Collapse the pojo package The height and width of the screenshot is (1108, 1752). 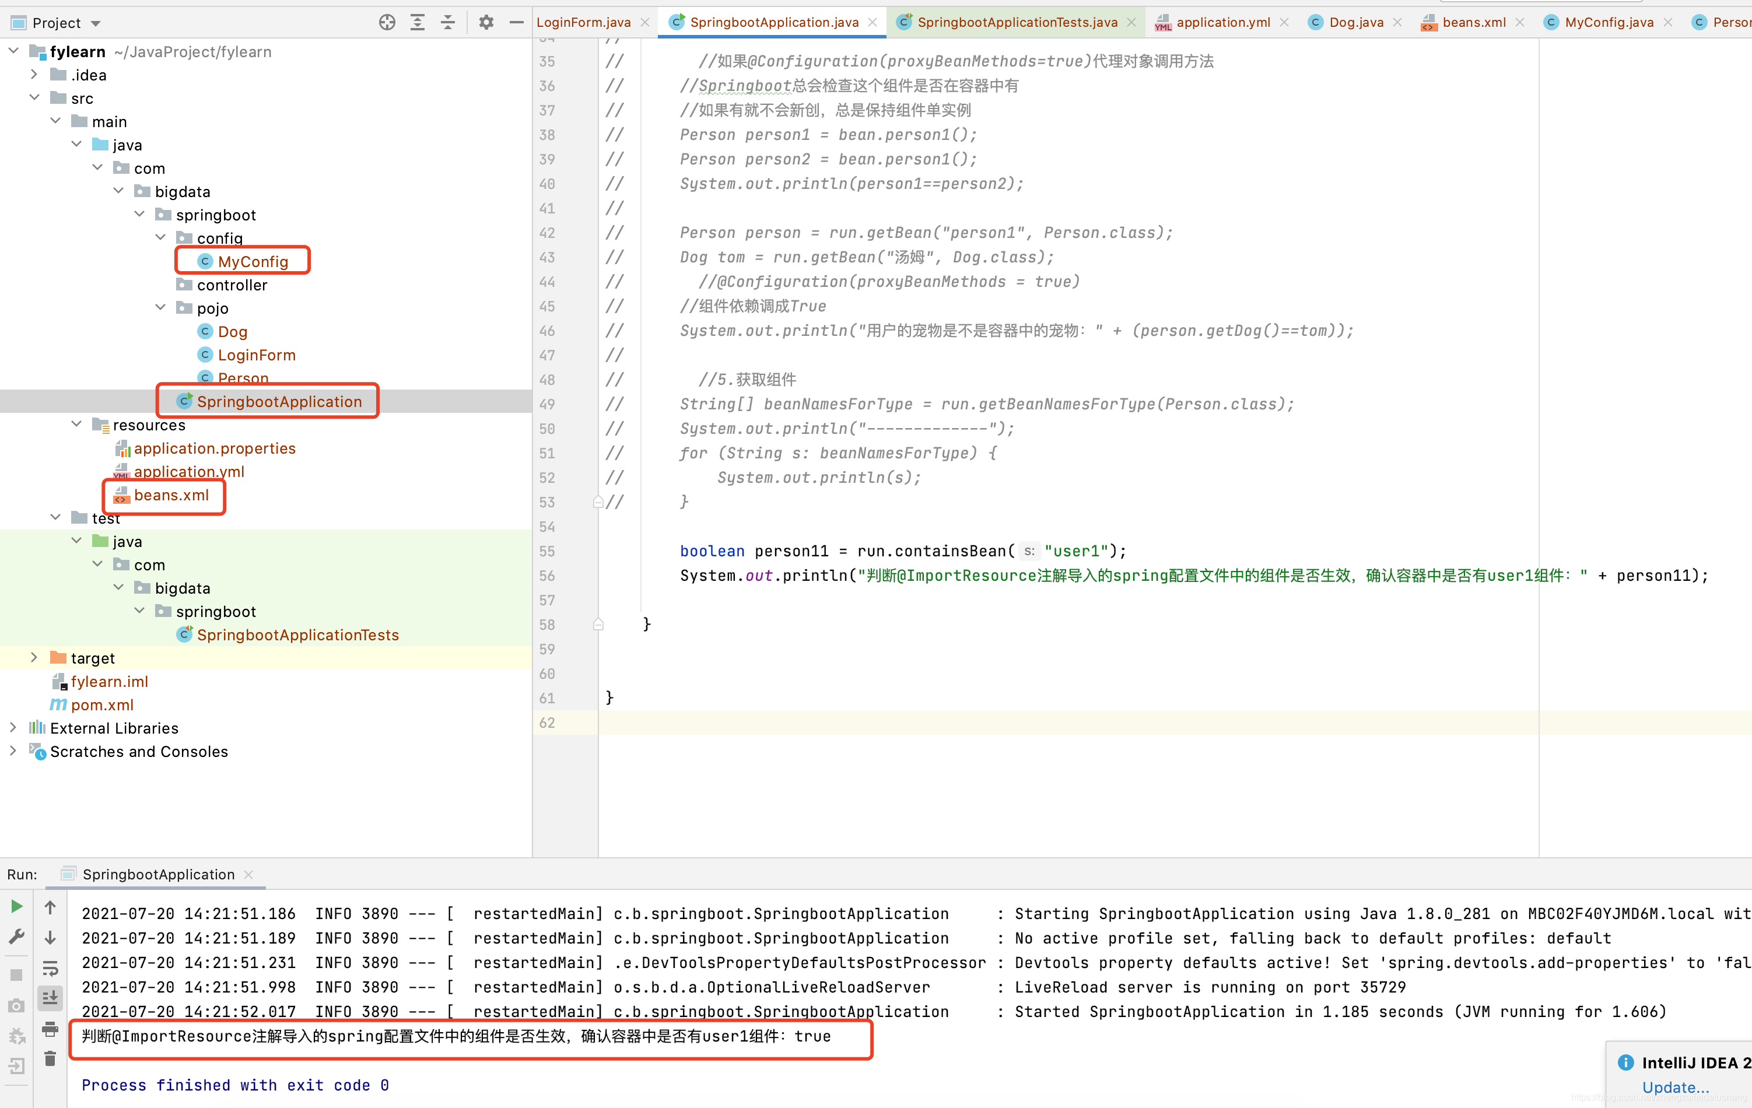tap(160, 308)
